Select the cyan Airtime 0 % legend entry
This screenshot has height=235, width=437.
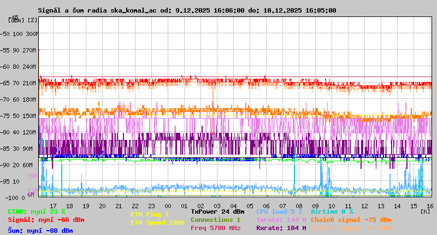pos(332,211)
